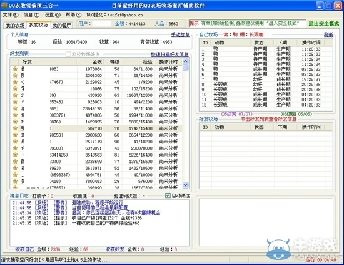Toggle the 监控牧场好友 checkbox

[68, 54]
